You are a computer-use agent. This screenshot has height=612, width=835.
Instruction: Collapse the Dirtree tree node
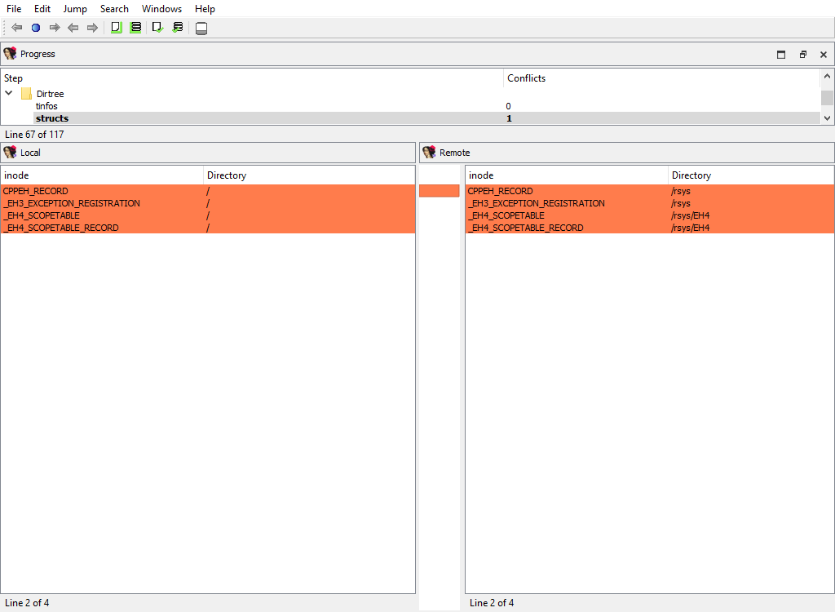tap(9, 94)
